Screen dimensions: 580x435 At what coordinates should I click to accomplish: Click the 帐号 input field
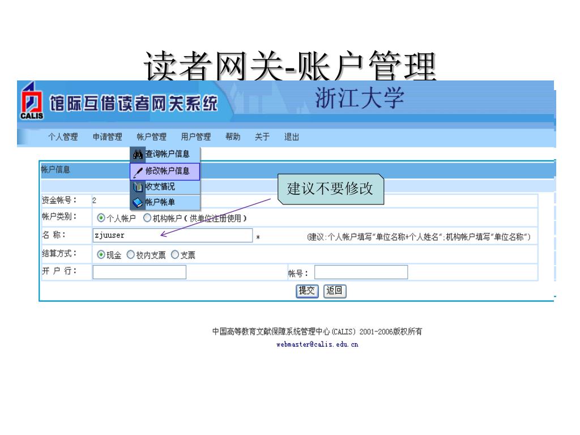[x=361, y=272]
